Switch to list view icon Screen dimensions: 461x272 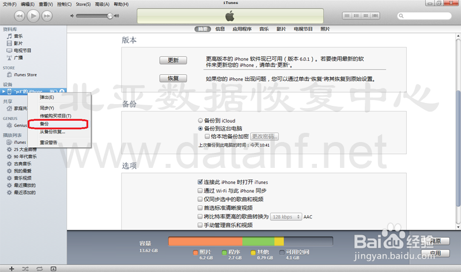coord(347,16)
